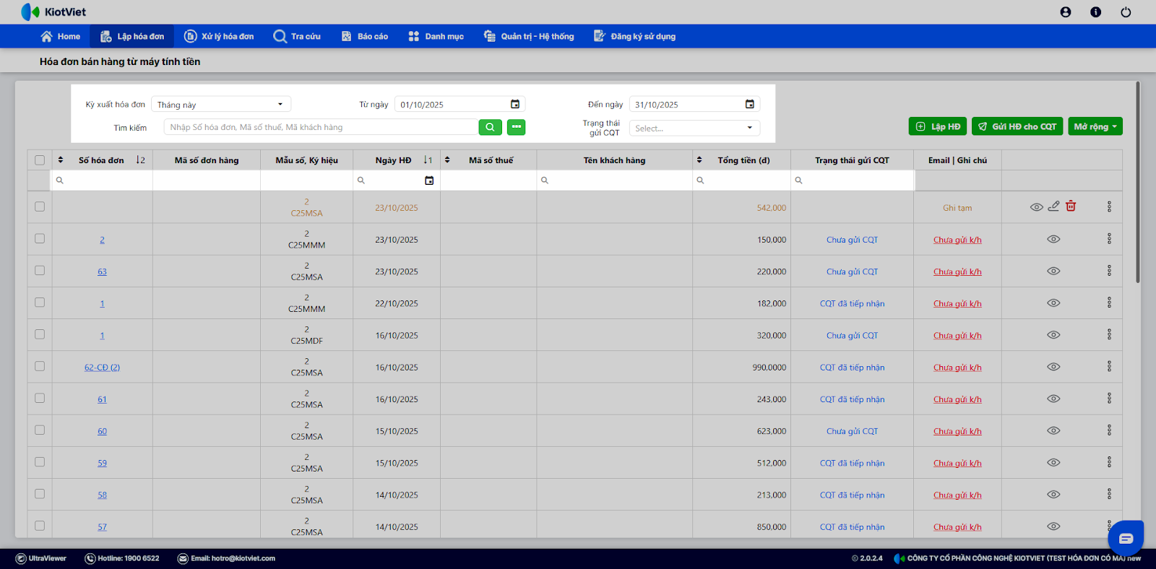This screenshot has width=1156, height=569.
Task: Click the Lập HĐ button
Action: tap(938, 126)
